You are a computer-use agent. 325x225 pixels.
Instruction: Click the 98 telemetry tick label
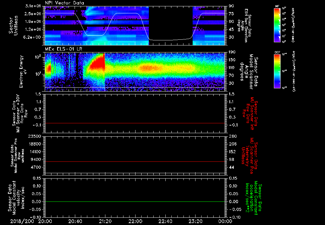tap(231, 160)
